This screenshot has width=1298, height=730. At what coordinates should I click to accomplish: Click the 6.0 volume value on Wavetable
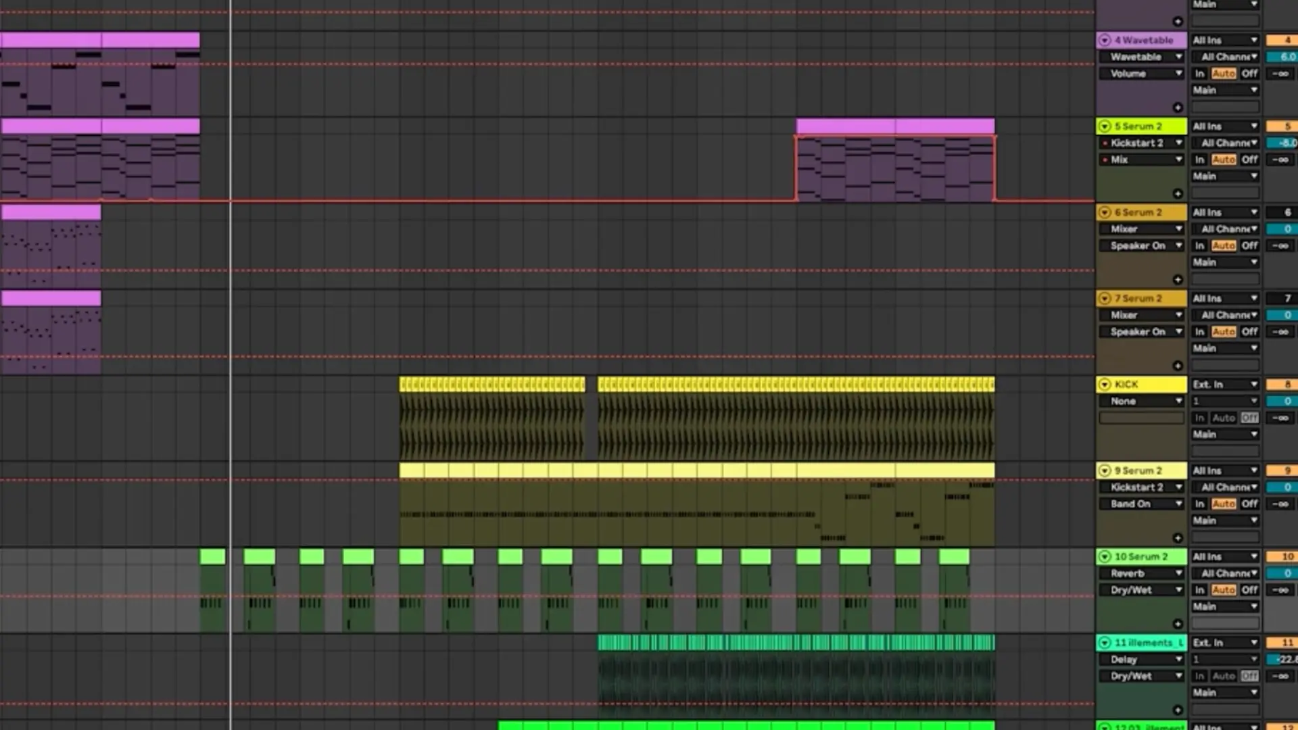point(1282,57)
